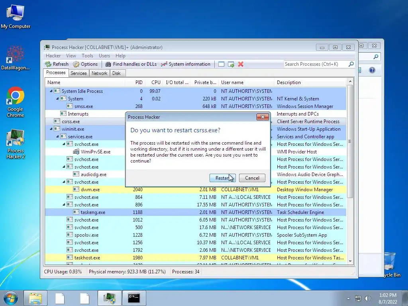Open the View menu

(71, 56)
